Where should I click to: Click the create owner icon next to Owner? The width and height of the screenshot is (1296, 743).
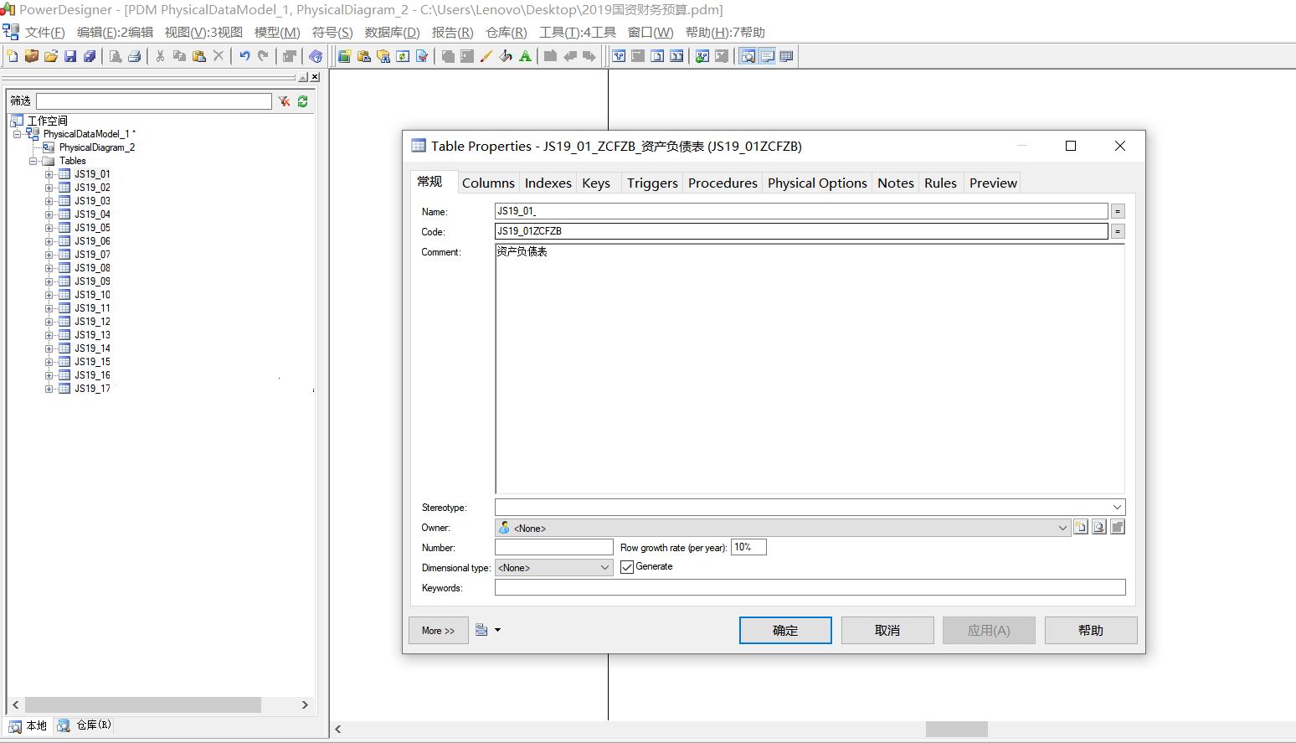coord(1081,527)
